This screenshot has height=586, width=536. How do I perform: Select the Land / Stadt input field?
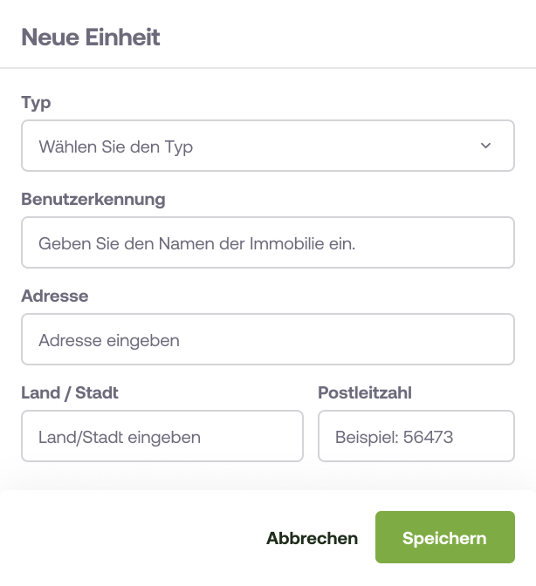161,436
